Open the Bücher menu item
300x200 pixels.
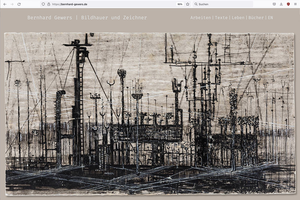(x=256, y=18)
